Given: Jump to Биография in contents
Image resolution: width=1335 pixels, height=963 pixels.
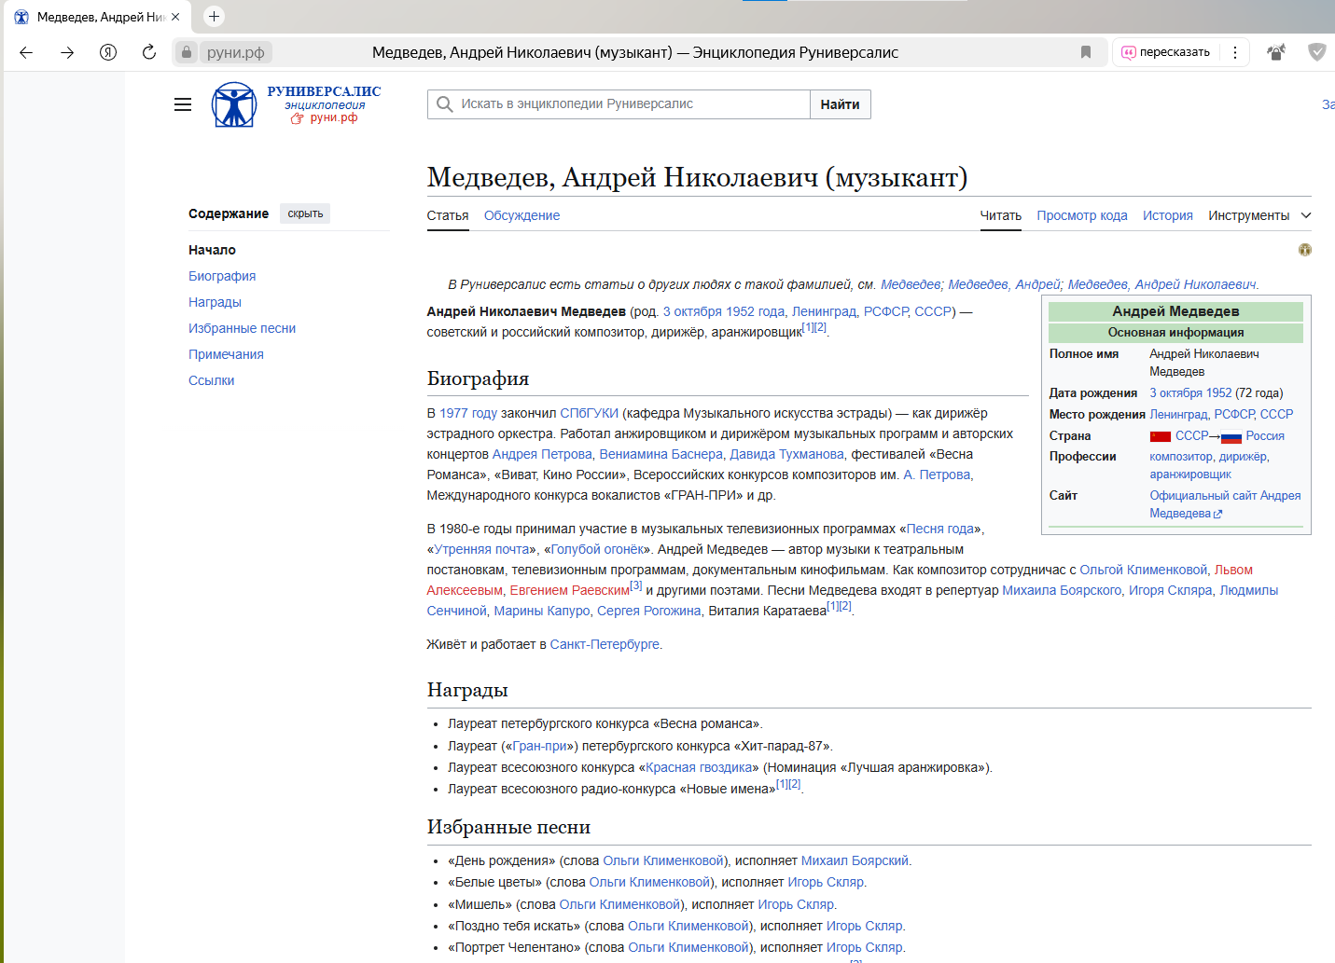Looking at the screenshot, I should click(222, 276).
